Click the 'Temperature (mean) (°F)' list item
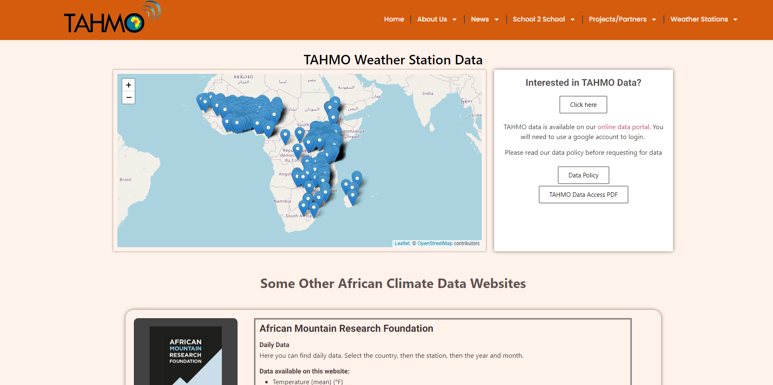773x385 pixels. click(x=308, y=382)
